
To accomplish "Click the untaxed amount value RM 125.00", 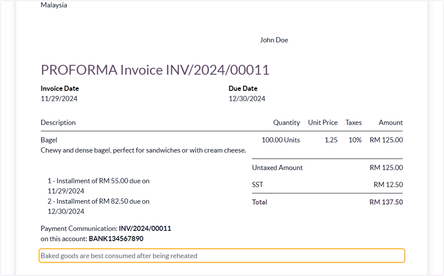I will click(x=386, y=168).
